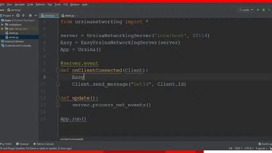Open the Refactor menu
This screenshot has height=153, width=272.
point(40,5)
